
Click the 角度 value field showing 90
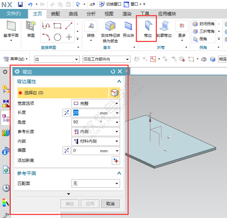[96, 122]
